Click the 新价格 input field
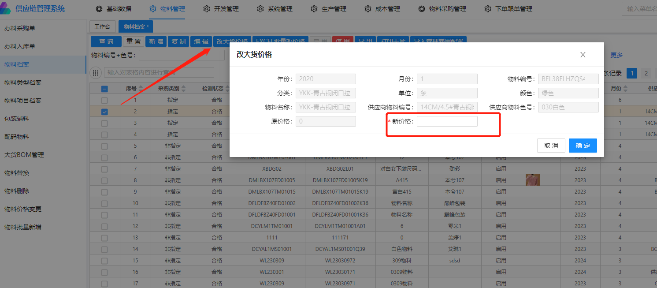 (x=447, y=121)
